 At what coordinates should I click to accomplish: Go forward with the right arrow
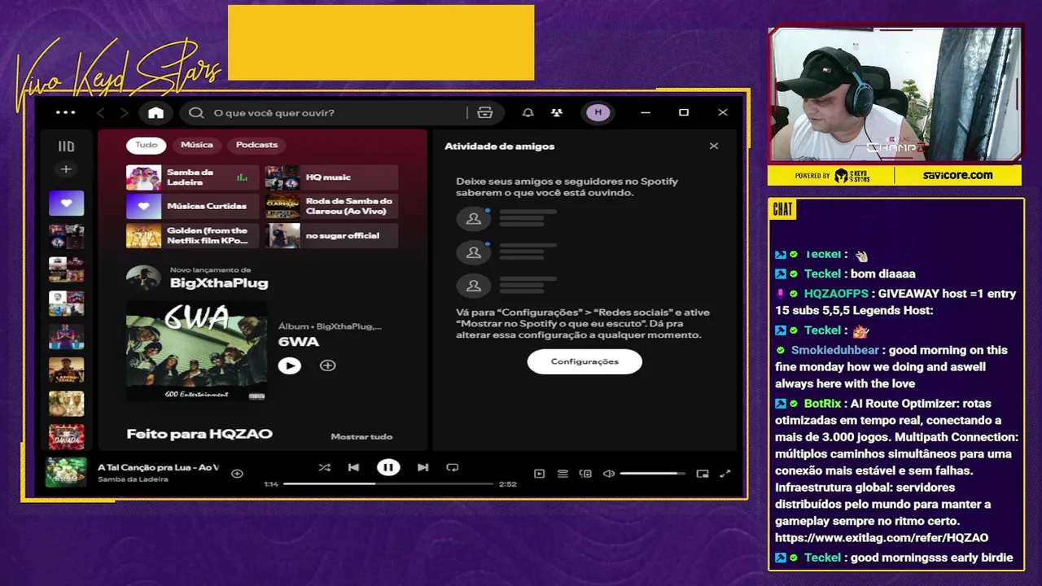[x=124, y=112]
